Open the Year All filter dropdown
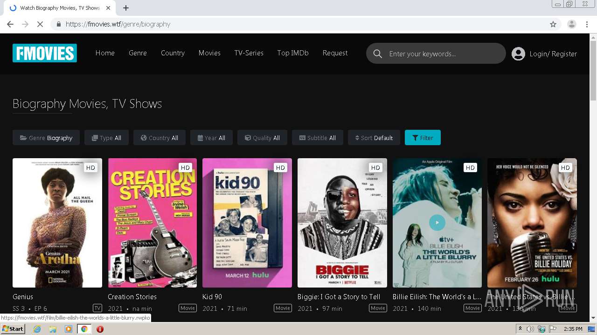The width and height of the screenshot is (597, 335). tap(211, 138)
